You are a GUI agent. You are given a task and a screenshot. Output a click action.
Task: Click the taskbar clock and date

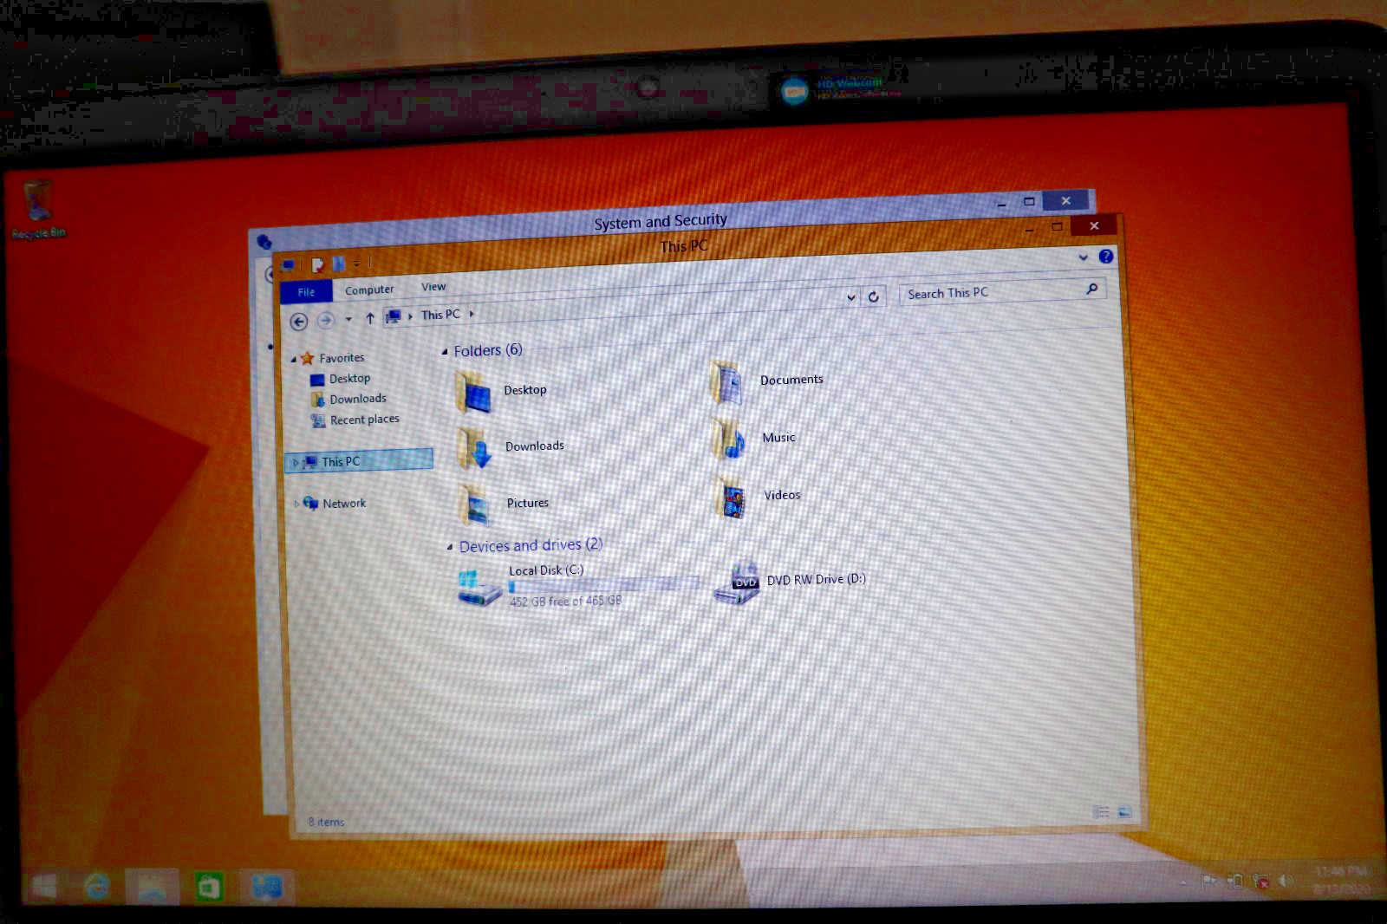(1341, 880)
